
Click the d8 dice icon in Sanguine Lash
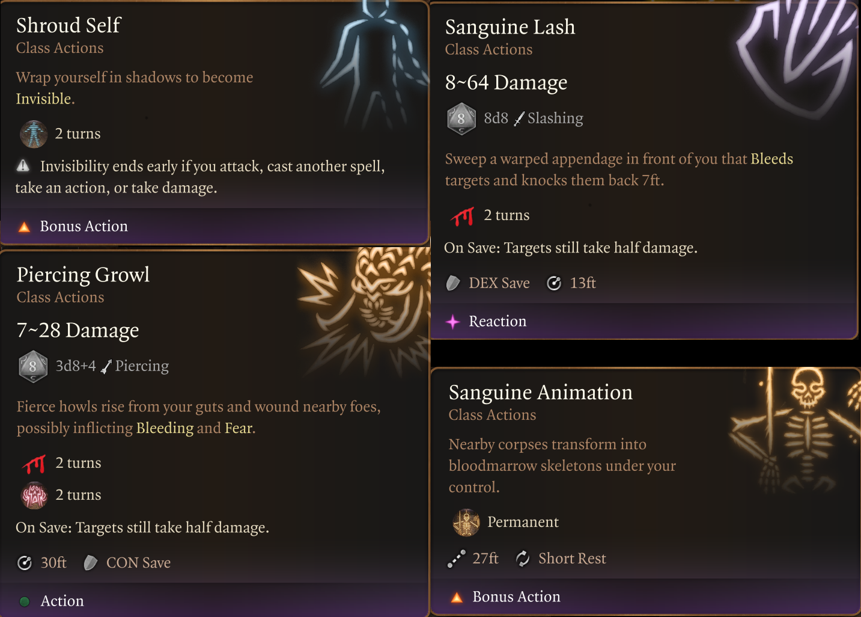(x=461, y=118)
